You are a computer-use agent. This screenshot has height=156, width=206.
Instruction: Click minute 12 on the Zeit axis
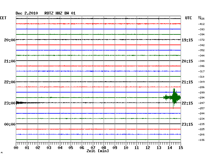(x=148, y=148)
